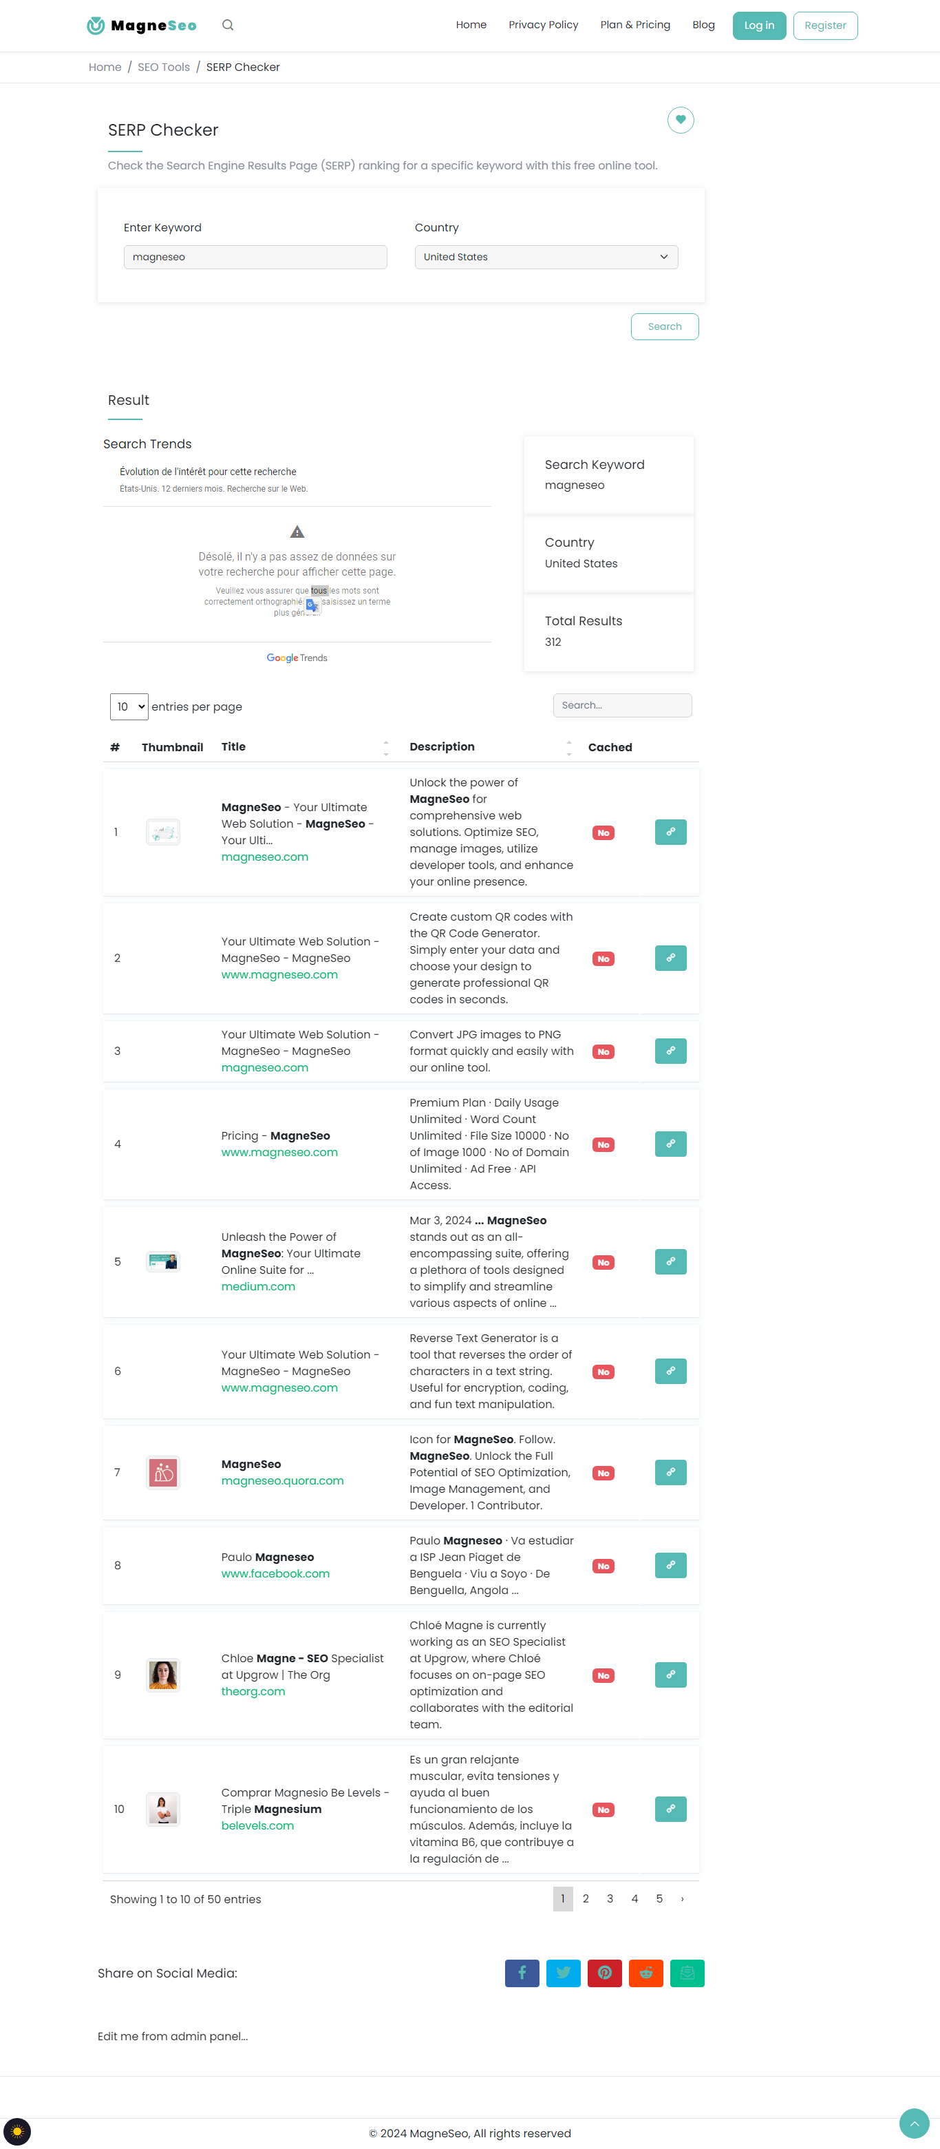Click the scroll-to-top arrow button
Screen dimensions: 940x2149
click(913, 2123)
